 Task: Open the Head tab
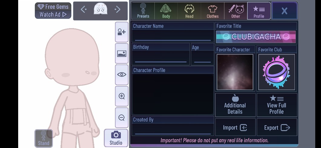[189, 11]
